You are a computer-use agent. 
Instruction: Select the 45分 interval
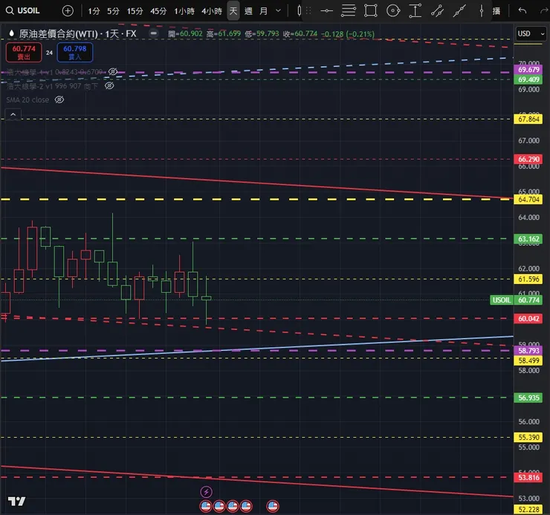click(158, 11)
